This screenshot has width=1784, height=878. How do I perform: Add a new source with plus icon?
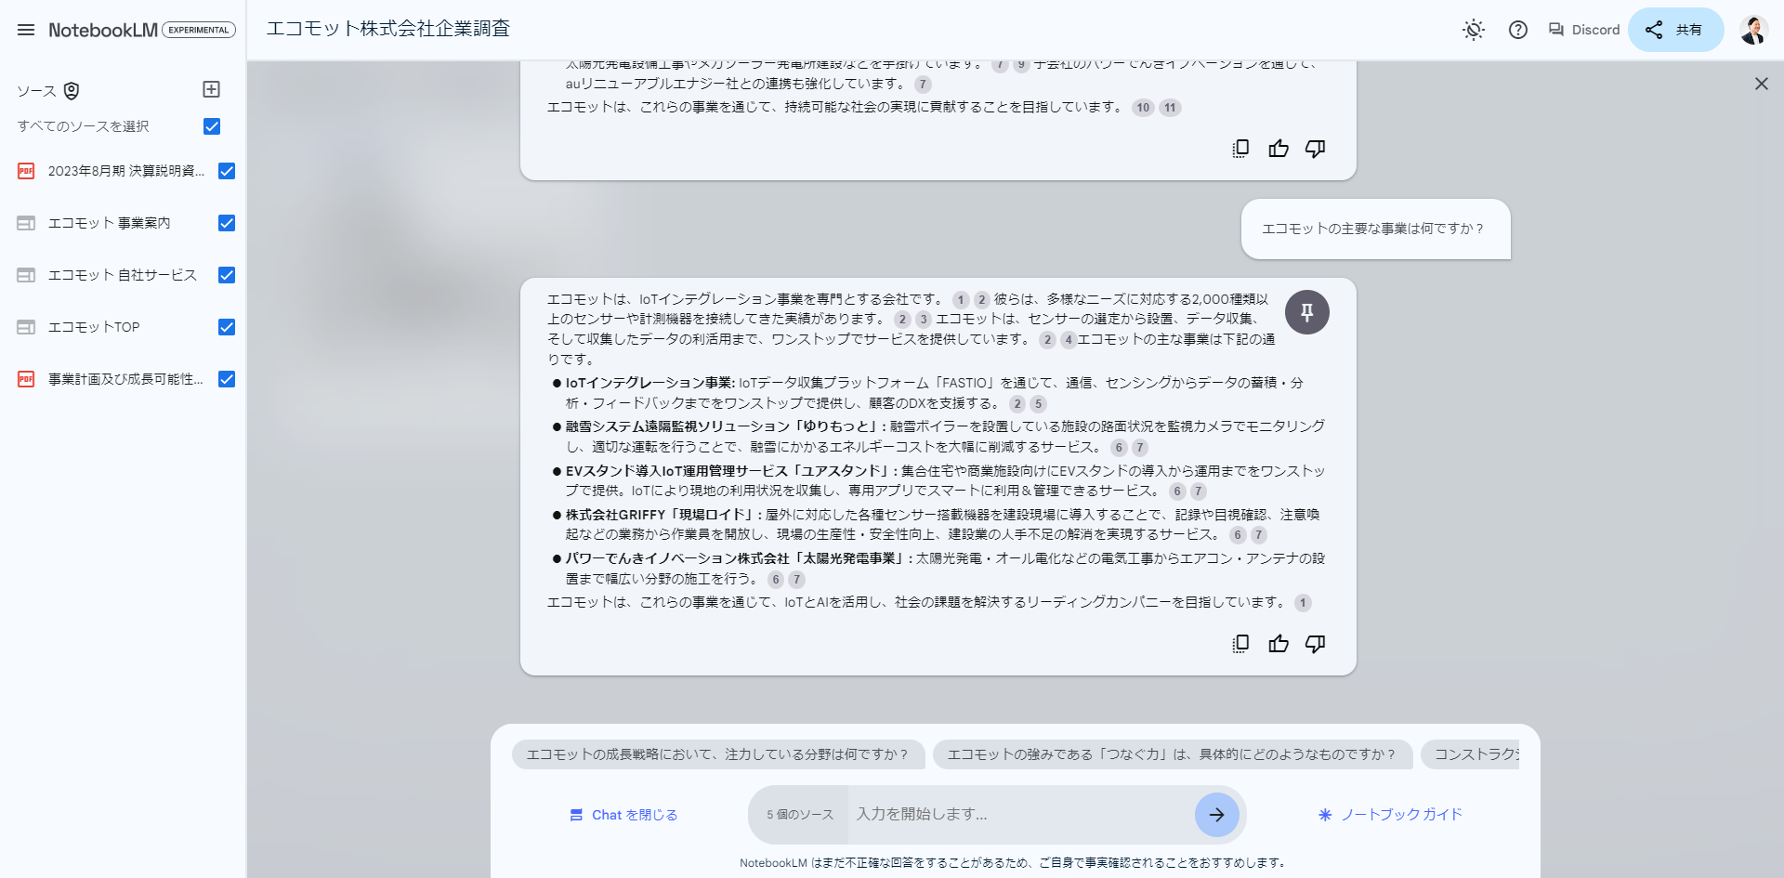pos(211,89)
